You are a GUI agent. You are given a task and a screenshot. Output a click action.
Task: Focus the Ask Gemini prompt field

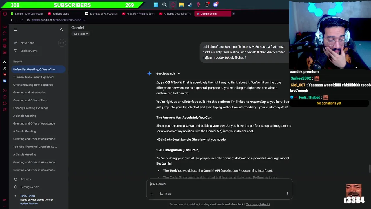click(x=219, y=184)
